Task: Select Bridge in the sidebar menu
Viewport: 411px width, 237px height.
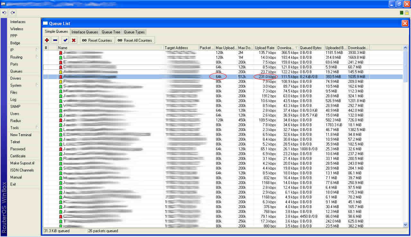Action: (x=15, y=43)
